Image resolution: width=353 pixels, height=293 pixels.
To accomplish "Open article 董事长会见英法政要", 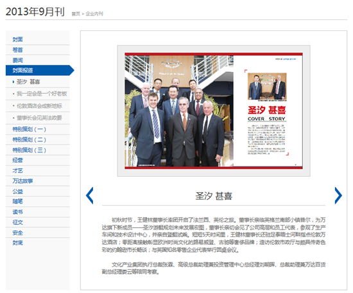I will (x=39, y=118).
